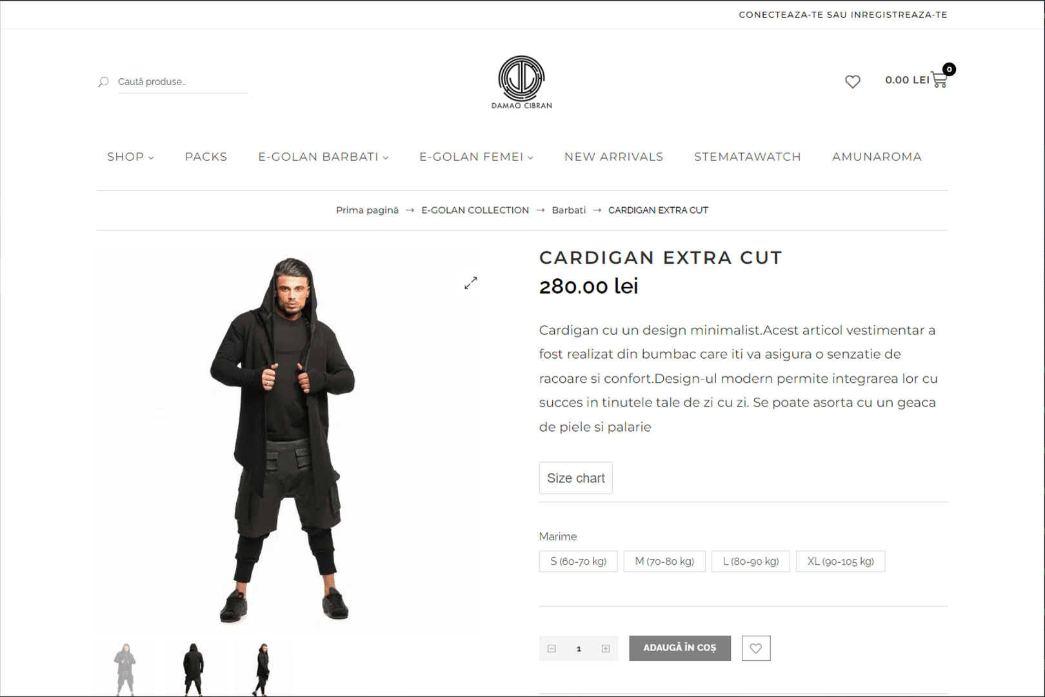This screenshot has height=697, width=1045.
Task: Increase quantity with plus icon
Action: pyautogui.click(x=606, y=649)
